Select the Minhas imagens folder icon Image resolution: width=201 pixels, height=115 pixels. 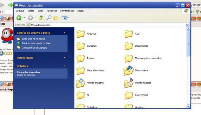click(80, 83)
